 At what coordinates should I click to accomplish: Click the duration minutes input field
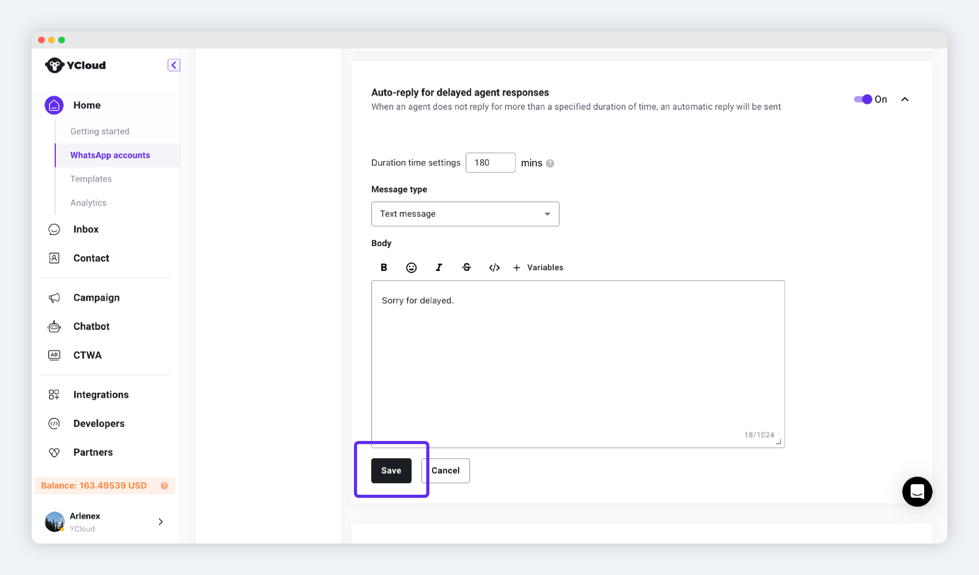490,163
